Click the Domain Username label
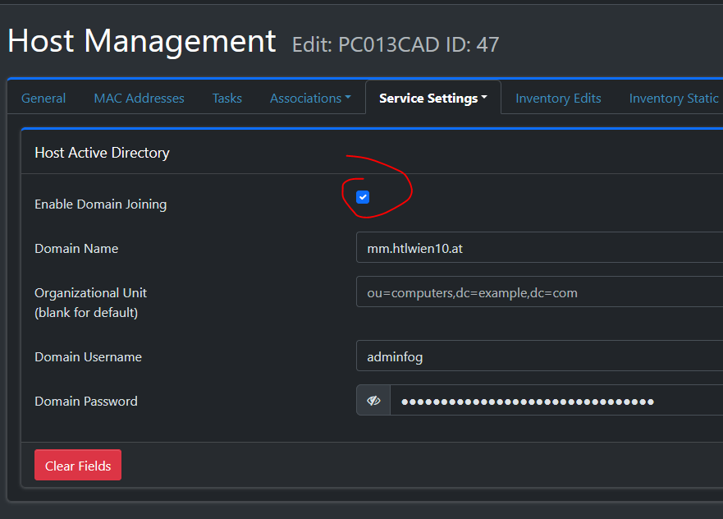Image resolution: width=723 pixels, height=519 pixels. pyautogui.click(x=88, y=356)
